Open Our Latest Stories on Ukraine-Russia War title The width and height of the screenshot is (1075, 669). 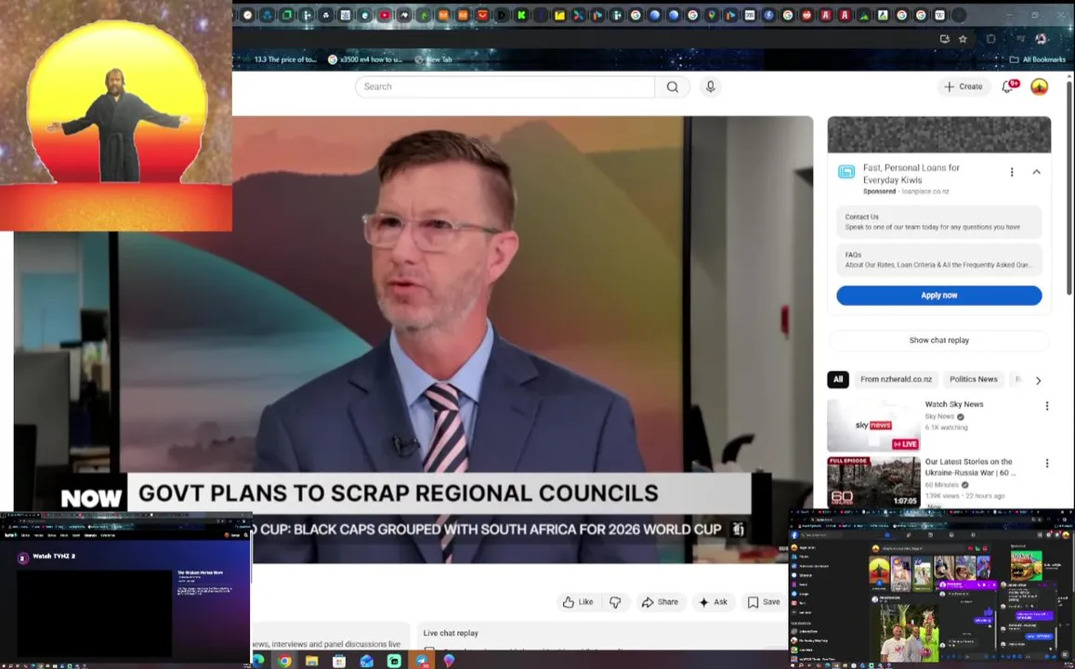pos(969,466)
